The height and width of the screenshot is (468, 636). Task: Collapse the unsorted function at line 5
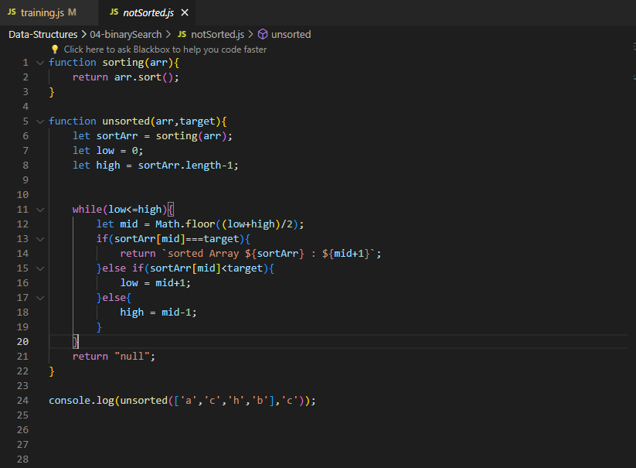click(x=40, y=121)
